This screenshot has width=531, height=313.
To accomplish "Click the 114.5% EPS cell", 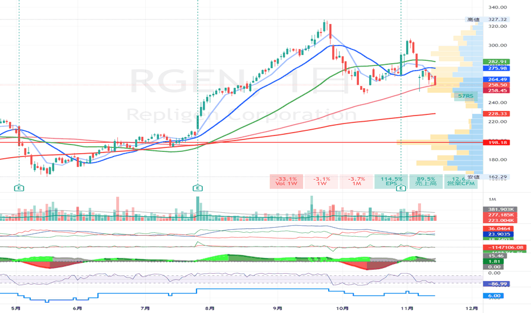I will tap(391, 182).
